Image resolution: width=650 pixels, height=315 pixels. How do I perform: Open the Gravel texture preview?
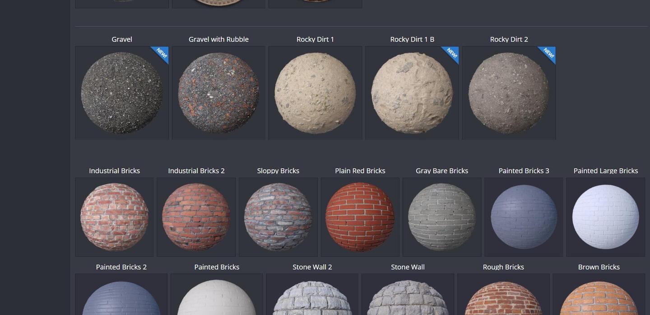(121, 93)
